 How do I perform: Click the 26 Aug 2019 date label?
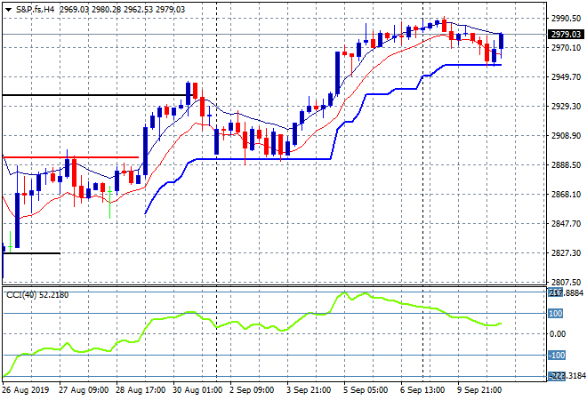pyautogui.click(x=26, y=390)
